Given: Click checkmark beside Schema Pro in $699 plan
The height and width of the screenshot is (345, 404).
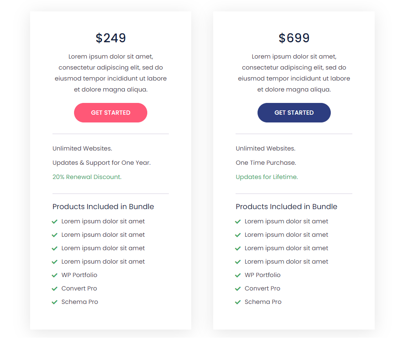Looking at the screenshot, I should click(x=238, y=302).
